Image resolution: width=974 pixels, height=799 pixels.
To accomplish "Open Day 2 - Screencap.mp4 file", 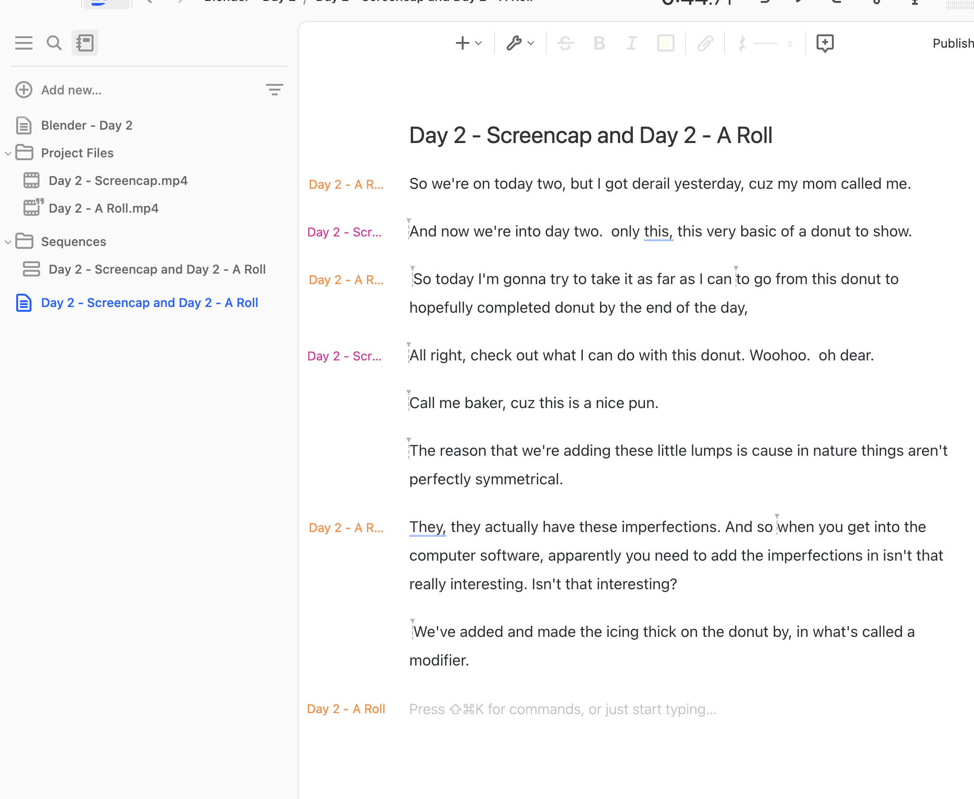I will tap(118, 181).
